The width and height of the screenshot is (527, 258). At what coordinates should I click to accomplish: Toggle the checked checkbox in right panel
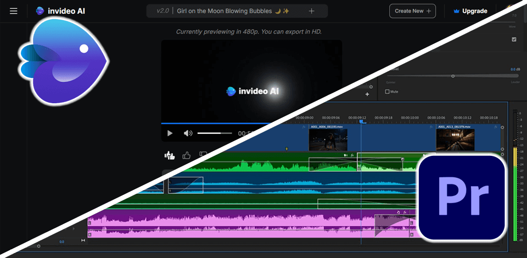point(514,40)
